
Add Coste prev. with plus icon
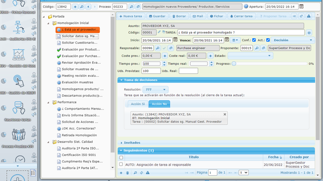coord(165,56)
